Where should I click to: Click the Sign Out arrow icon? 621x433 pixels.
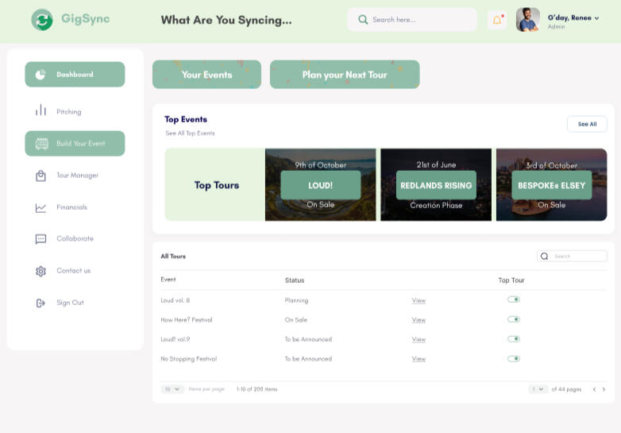click(x=40, y=303)
